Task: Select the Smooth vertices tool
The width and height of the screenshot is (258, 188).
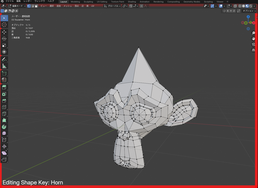Action: tap(4, 133)
